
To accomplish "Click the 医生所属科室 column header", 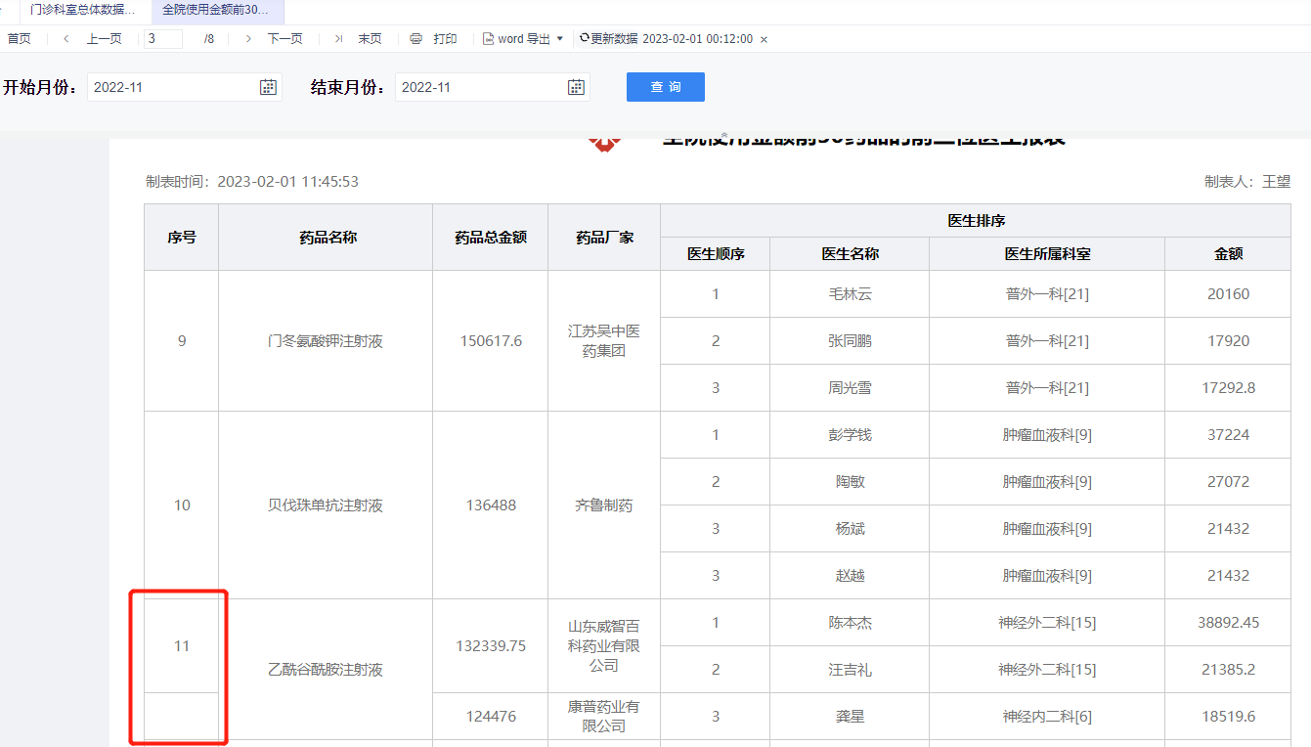I will click(x=1047, y=253).
